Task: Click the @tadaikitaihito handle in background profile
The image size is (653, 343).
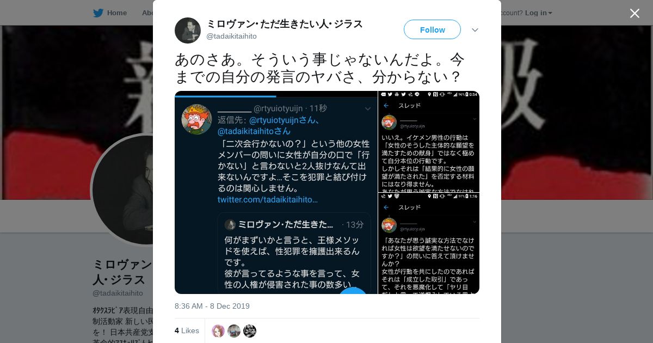Action: (118, 293)
